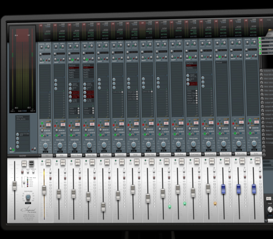Image resolution: width=273 pixels, height=239 pixels.
Task: Toggle the master MONO button
Action: coord(31,164)
